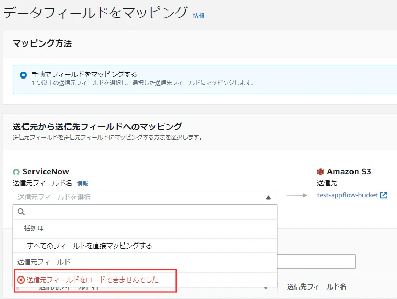Click the 送信元フィールド group heading
397x299 pixels.
click(x=43, y=262)
